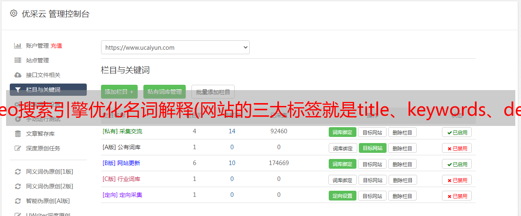
Task: Click 删除栏目 in the 行业词库 row
Action: (x=402, y=180)
